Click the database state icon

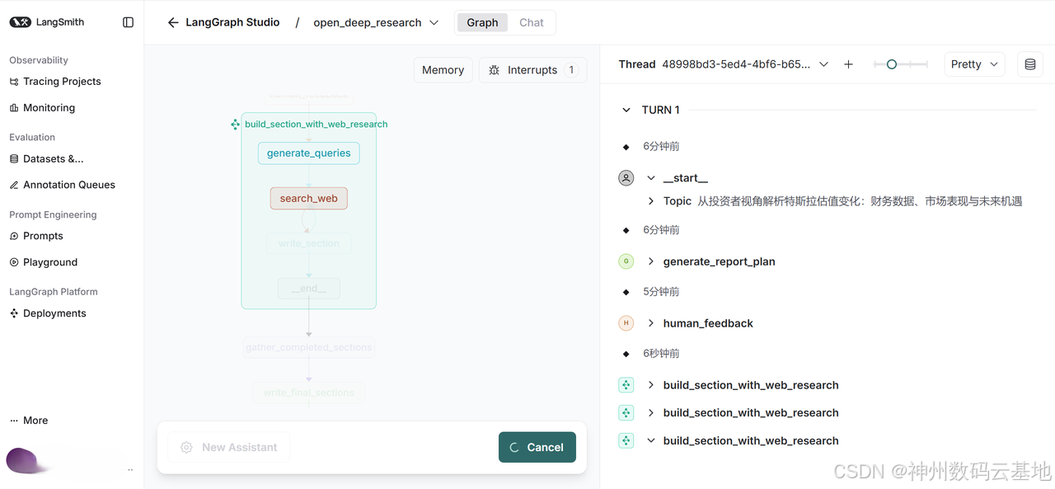(x=1029, y=64)
